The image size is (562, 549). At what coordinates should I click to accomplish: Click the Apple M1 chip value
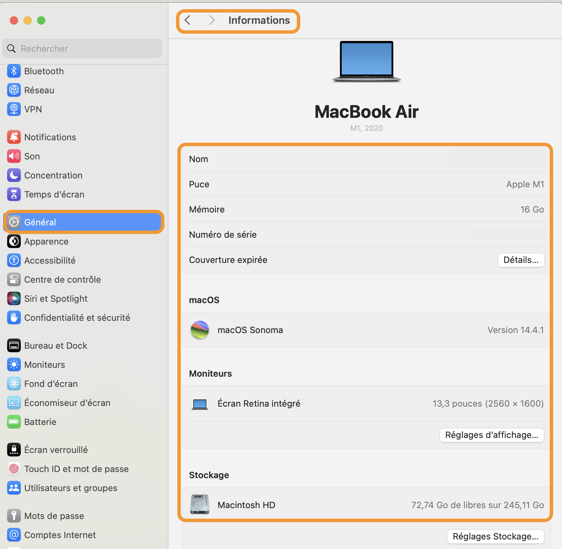click(x=525, y=184)
